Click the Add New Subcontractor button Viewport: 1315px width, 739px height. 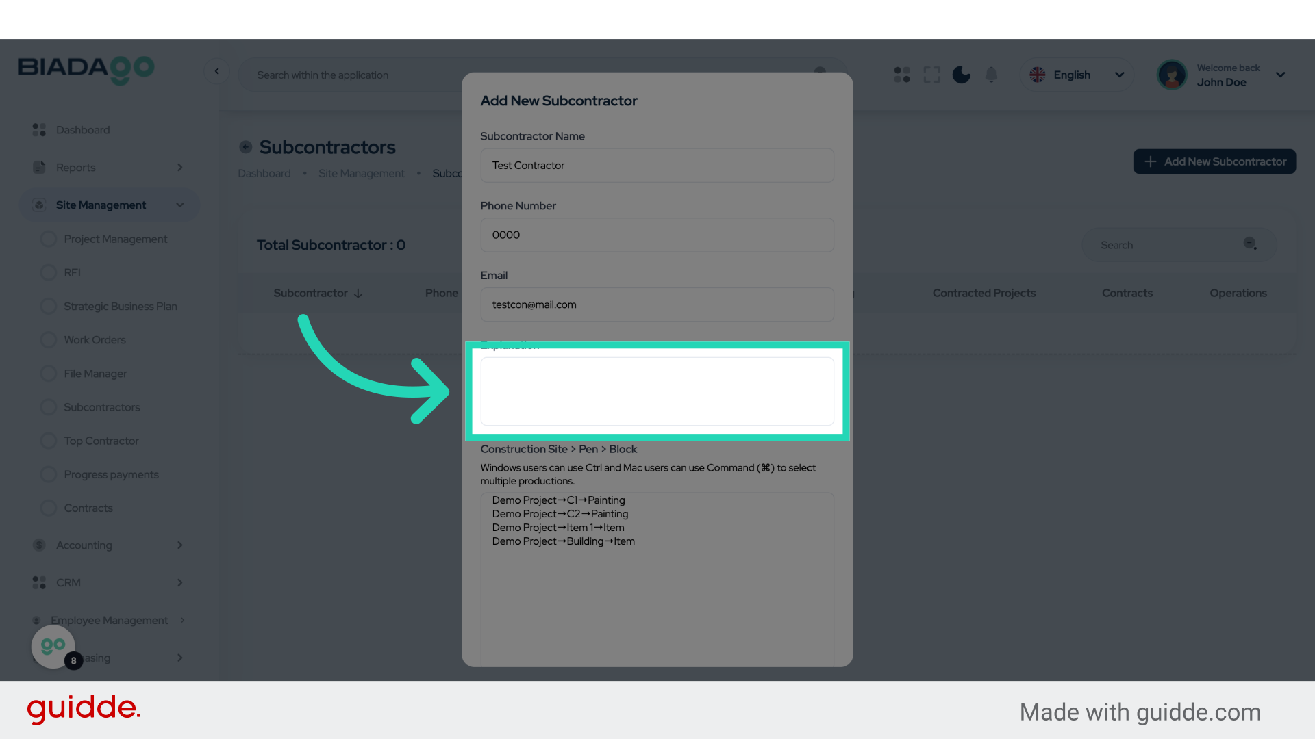coord(1214,161)
